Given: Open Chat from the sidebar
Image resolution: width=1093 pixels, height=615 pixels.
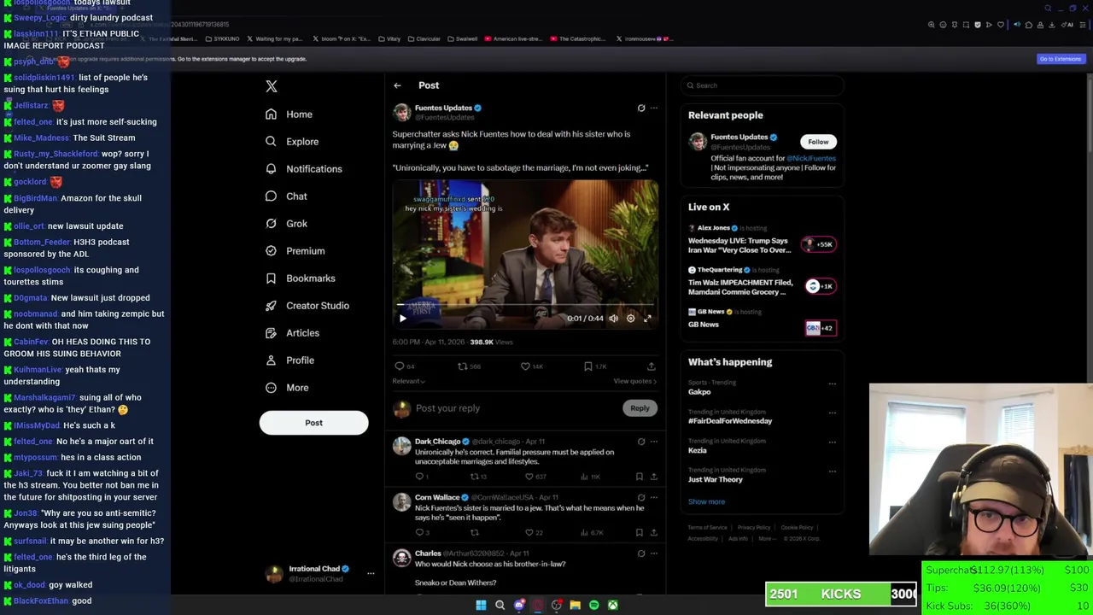Looking at the screenshot, I should click(286, 196).
